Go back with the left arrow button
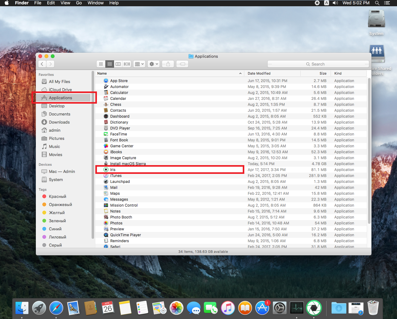This screenshot has width=397, height=319. (42, 64)
